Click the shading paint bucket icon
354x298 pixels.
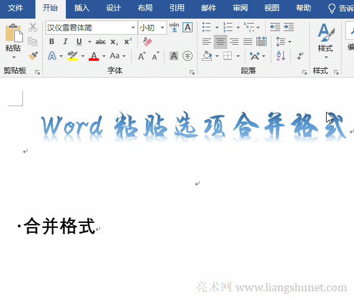pyautogui.click(x=207, y=56)
